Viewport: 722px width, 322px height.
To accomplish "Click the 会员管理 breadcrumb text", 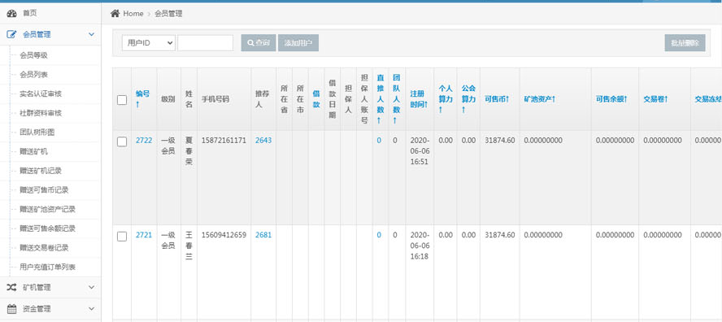I will pos(168,14).
